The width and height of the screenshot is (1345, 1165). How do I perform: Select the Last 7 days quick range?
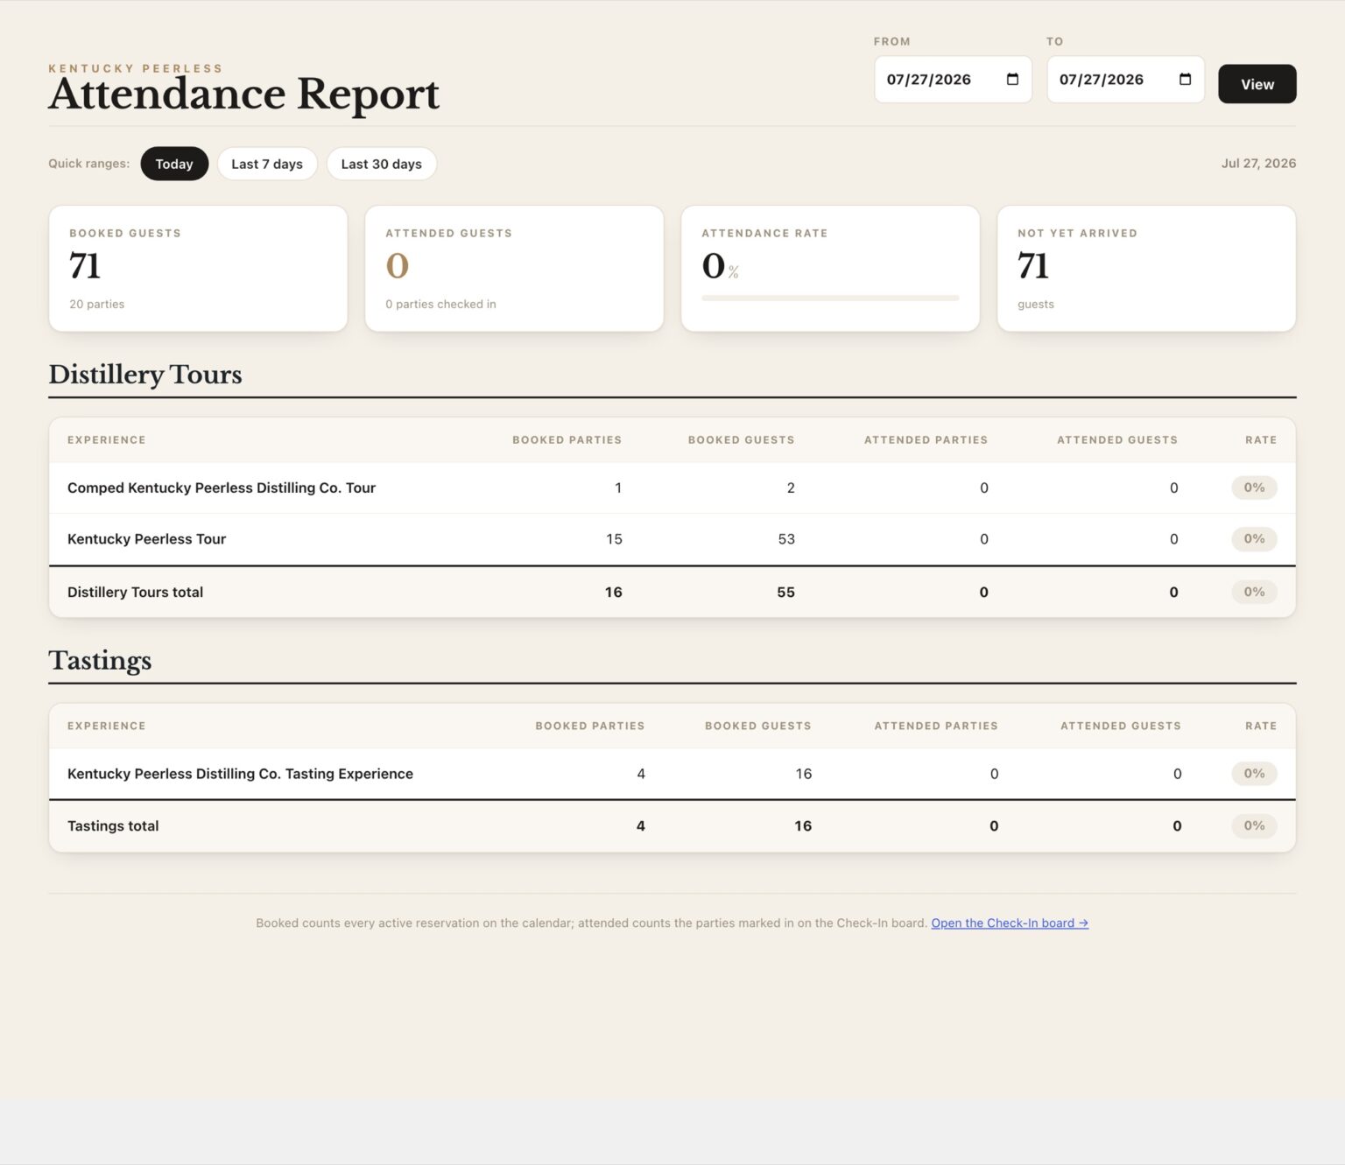[x=267, y=164]
